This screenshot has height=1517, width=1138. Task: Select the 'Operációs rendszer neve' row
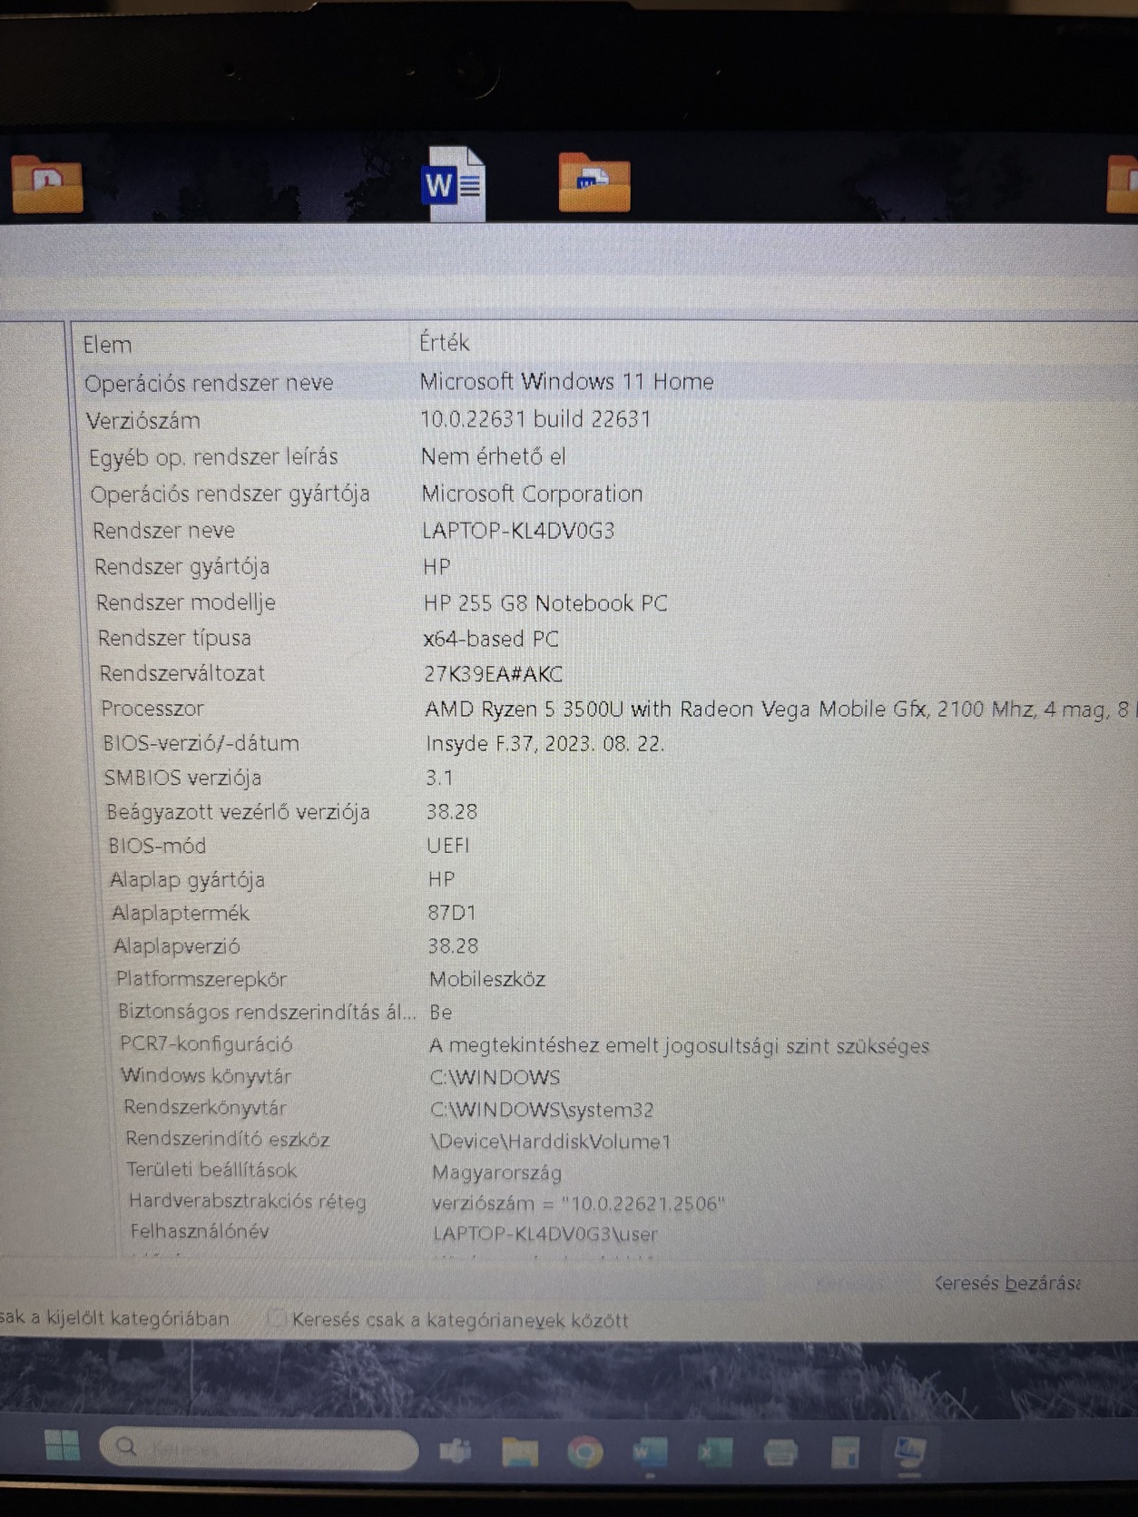click(x=606, y=382)
